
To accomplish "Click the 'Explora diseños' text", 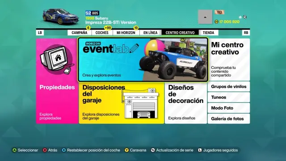I will coord(182,118).
